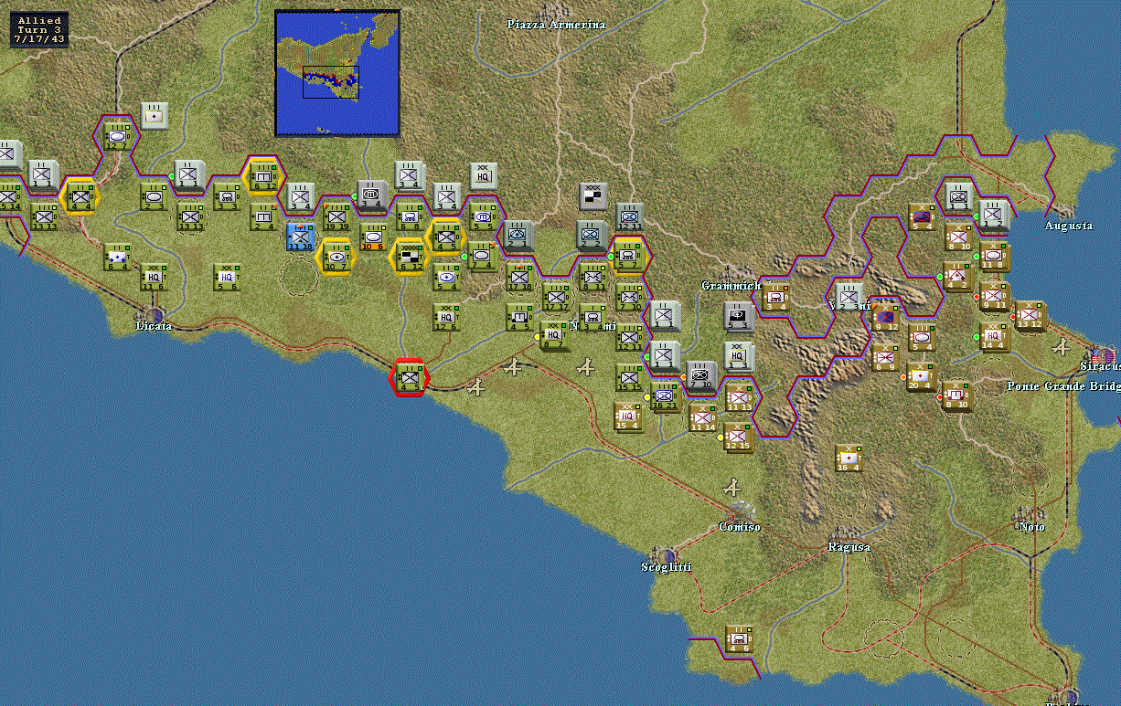Select the 4-2 battalion counter
Image resolution: width=1121 pixels, height=706 pixels.
pyautogui.click(x=958, y=277)
